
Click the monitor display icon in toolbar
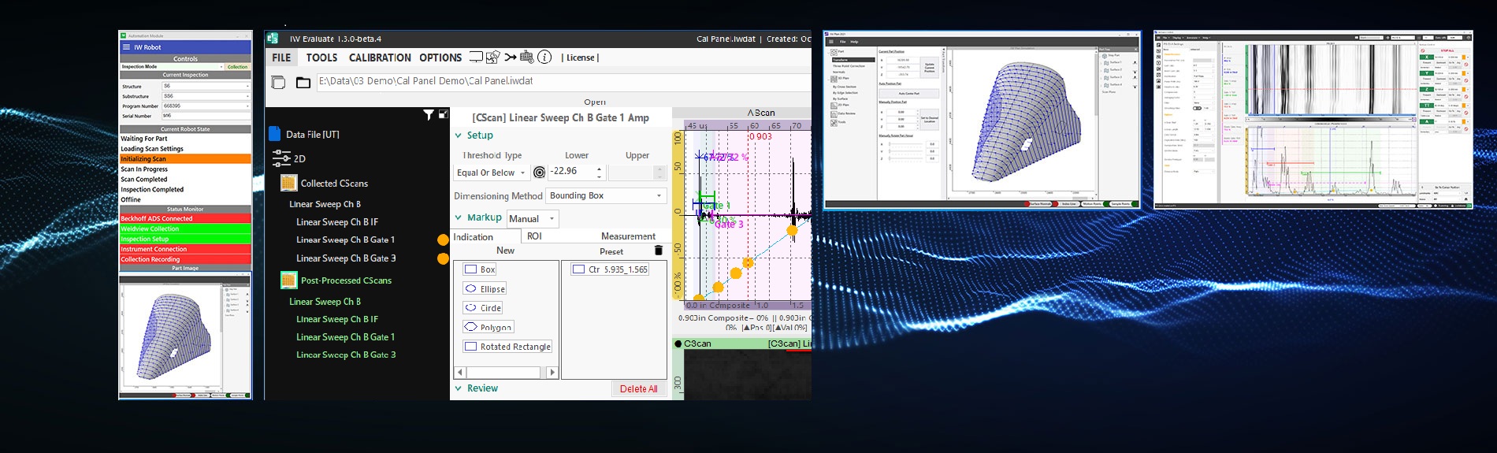[476, 58]
